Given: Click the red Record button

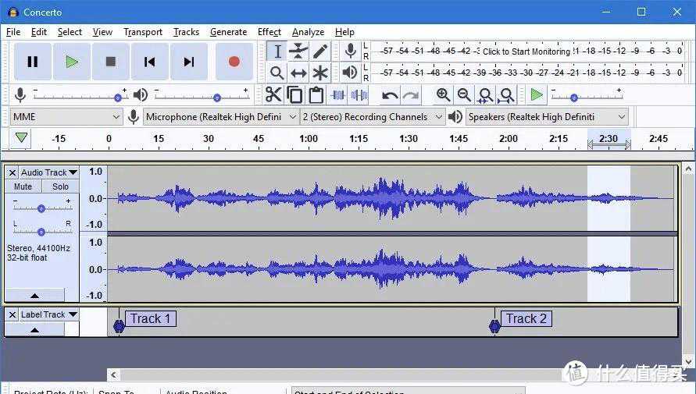Looking at the screenshot, I should 234,62.
